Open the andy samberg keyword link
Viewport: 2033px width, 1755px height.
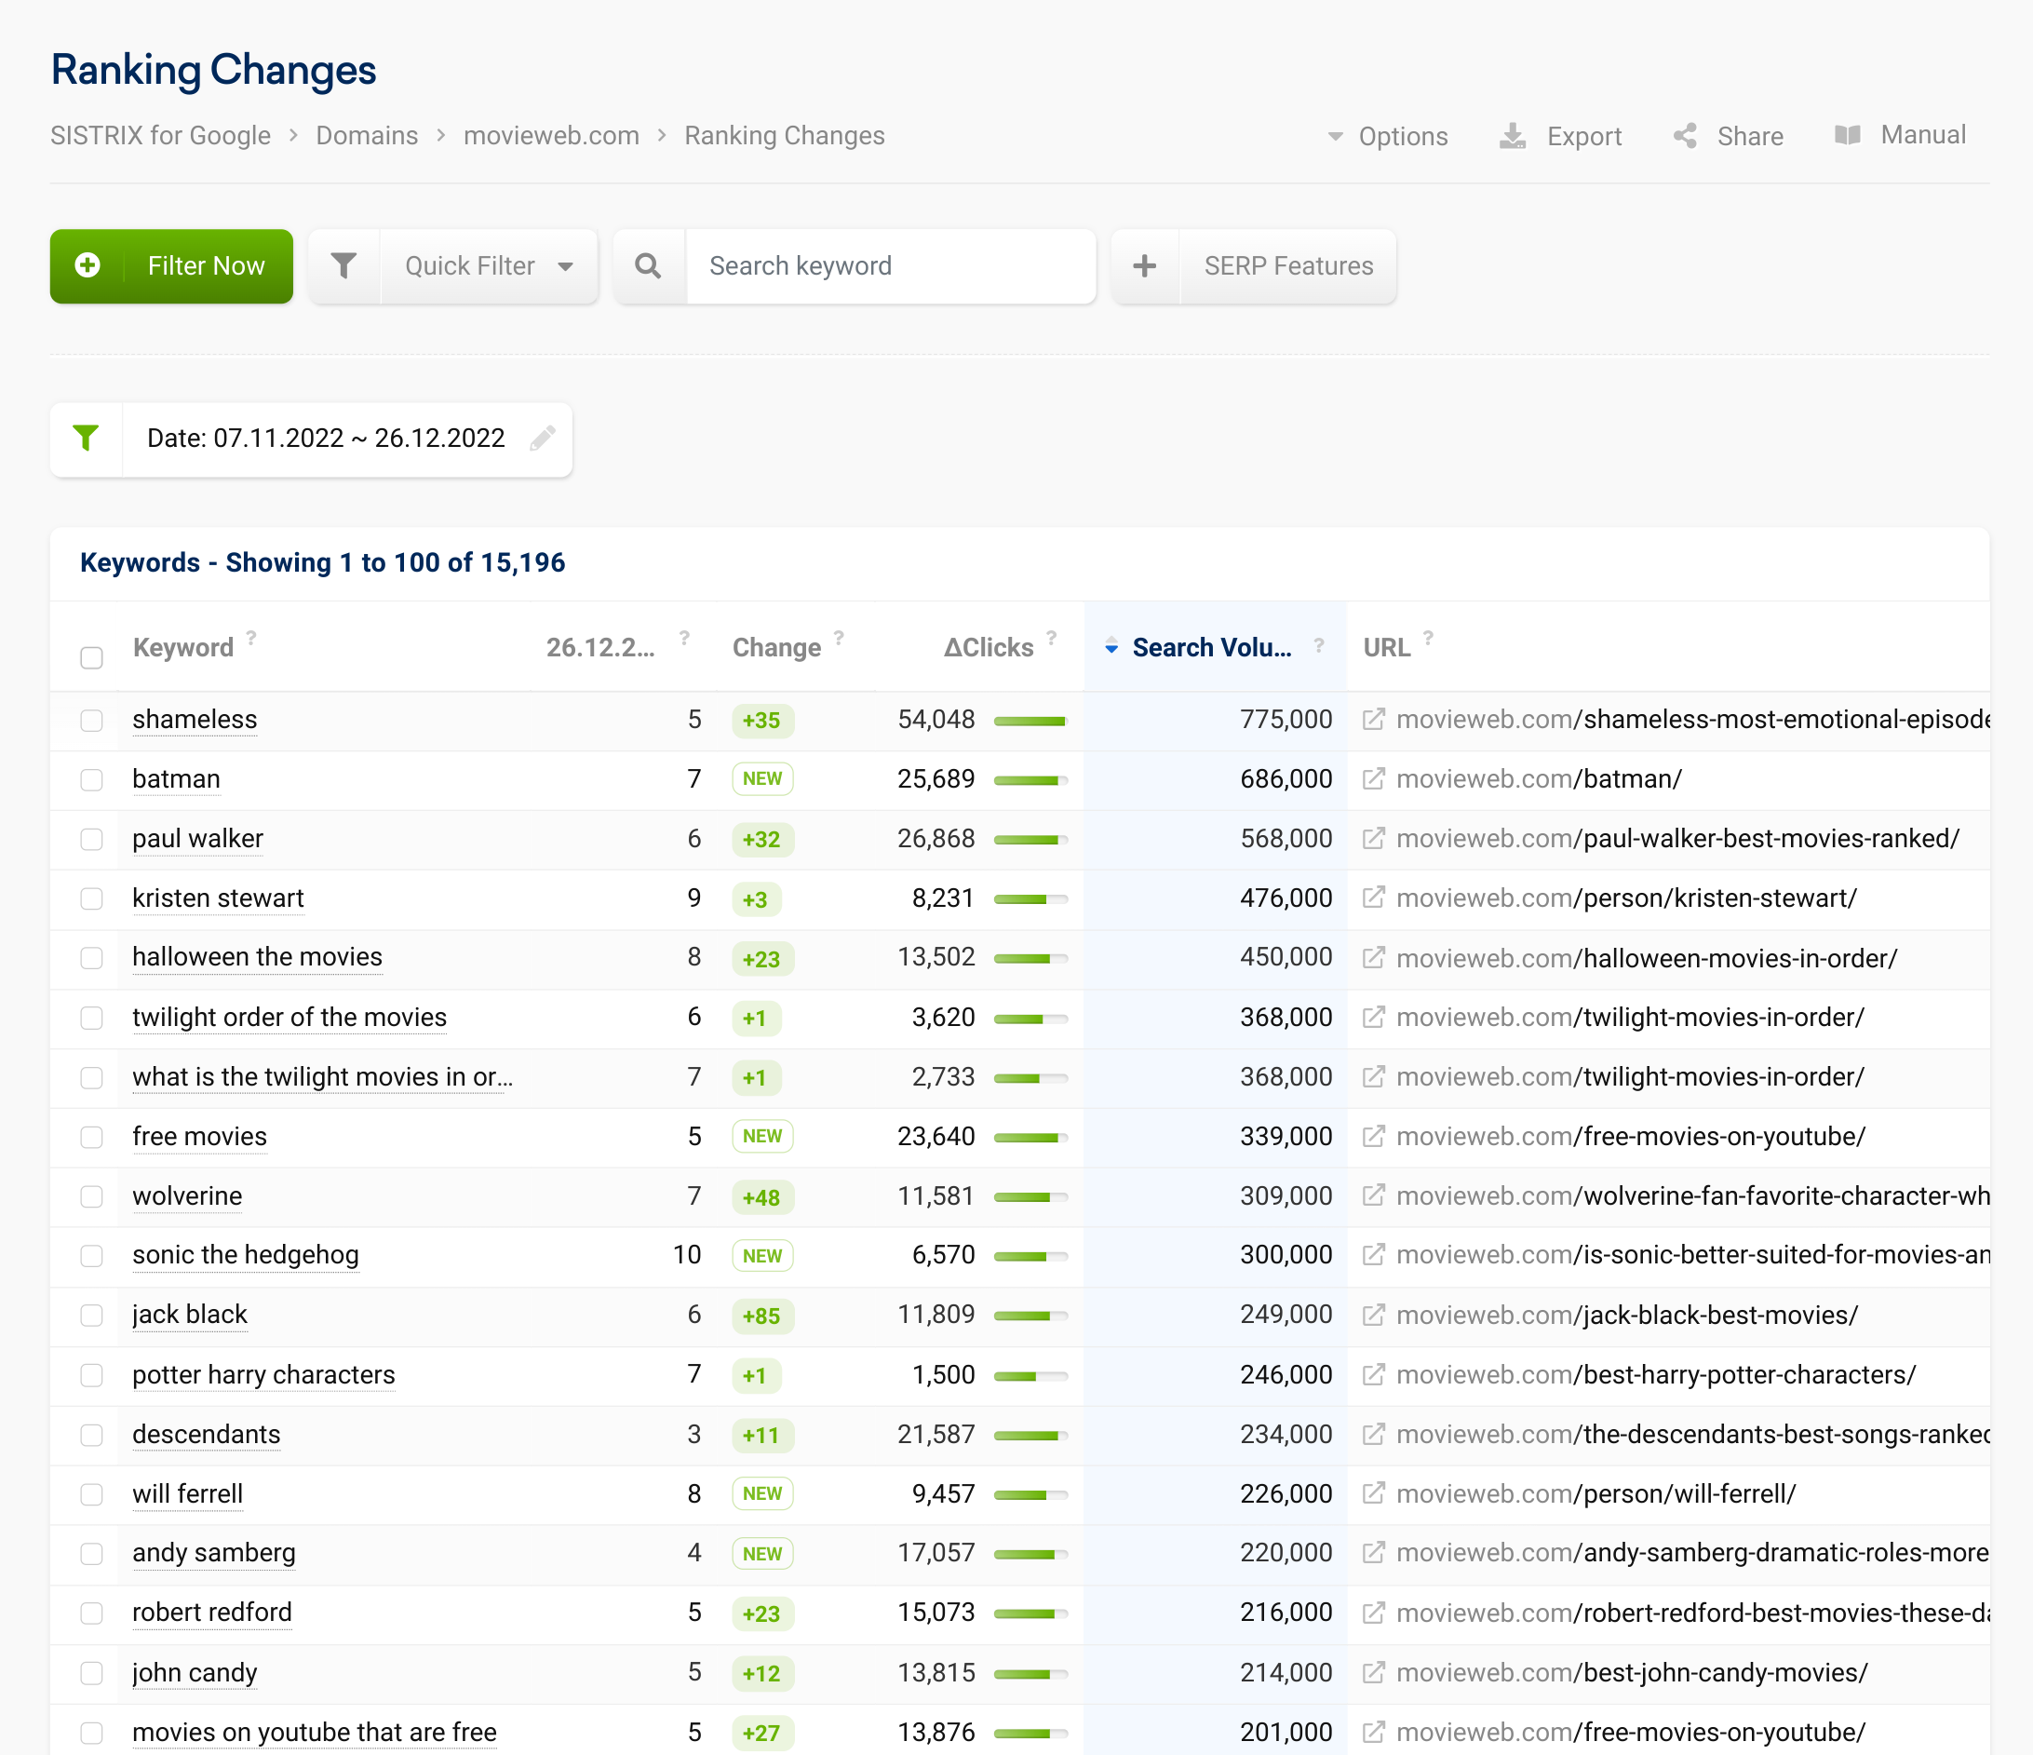pyautogui.click(x=214, y=1554)
